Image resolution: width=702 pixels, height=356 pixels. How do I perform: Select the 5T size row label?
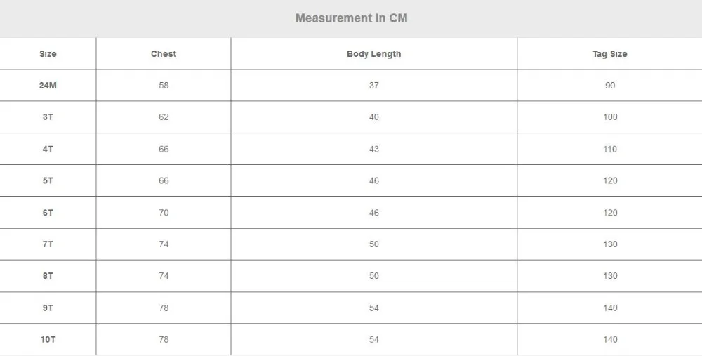(x=48, y=180)
